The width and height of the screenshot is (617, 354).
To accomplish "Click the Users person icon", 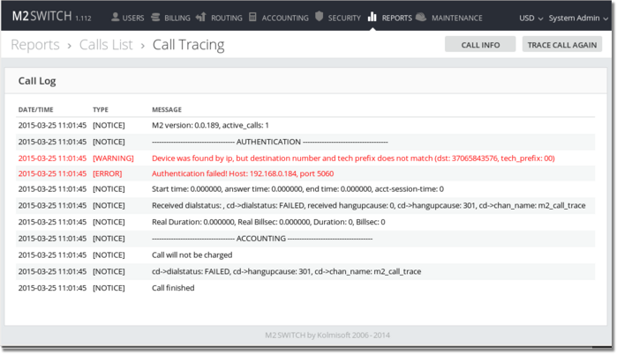I will coord(114,17).
